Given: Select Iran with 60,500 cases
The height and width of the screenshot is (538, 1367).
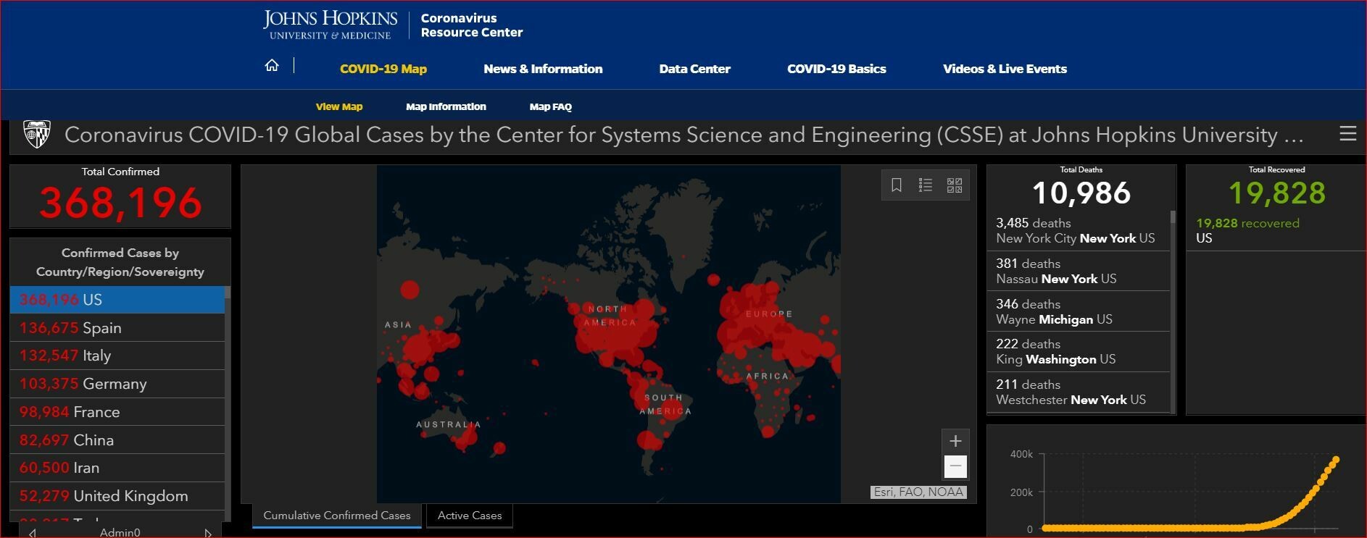Looking at the screenshot, I should pyautogui.click(x=117, y=468).
